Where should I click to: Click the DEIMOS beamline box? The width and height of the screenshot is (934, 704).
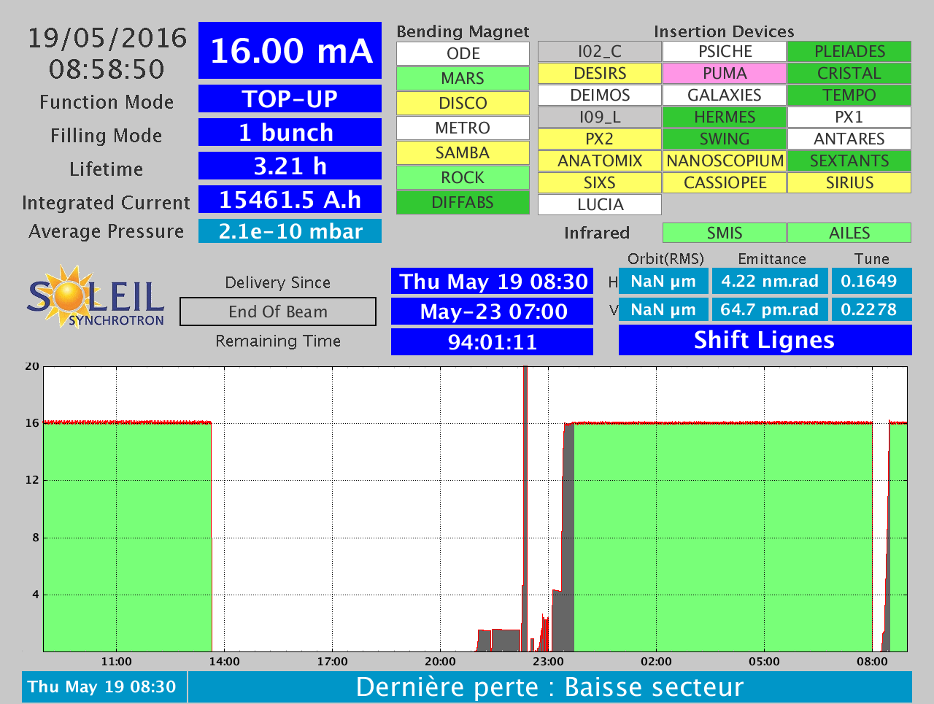[600, 95]
